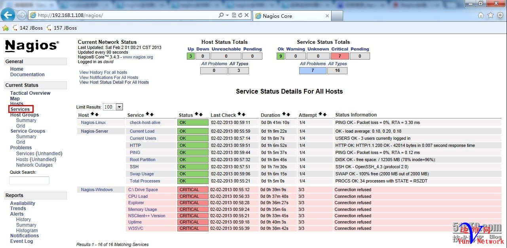Viewport: 507px width, 248px height.
Task: Sort Host column ascending with up arrow
Action: (92, 115)
